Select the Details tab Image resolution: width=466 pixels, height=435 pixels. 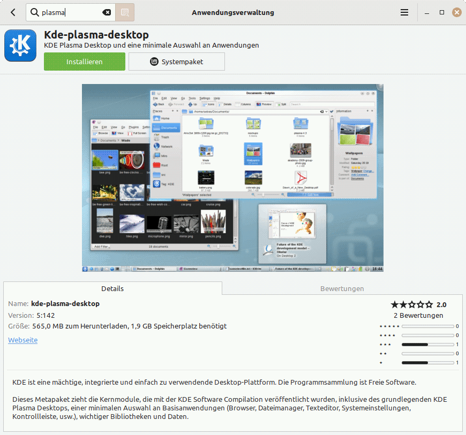pos(112,288)
